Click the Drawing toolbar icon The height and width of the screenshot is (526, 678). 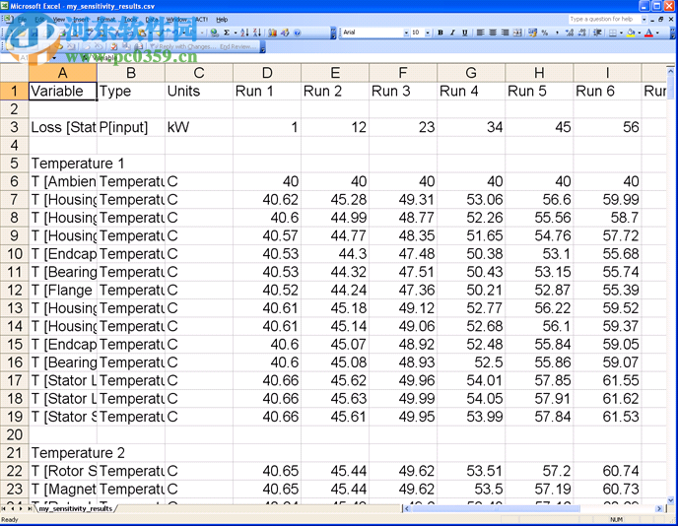[x=285, y=33]
